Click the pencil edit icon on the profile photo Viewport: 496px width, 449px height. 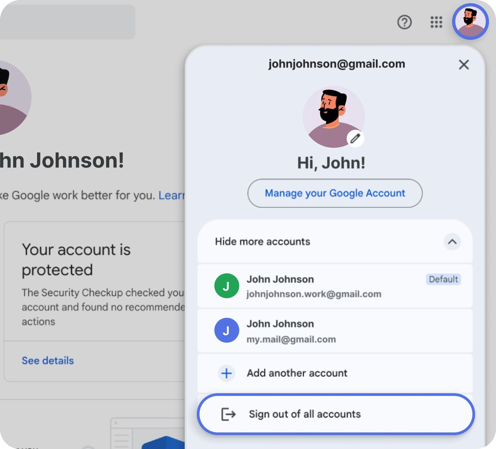[x=355, y=138]
